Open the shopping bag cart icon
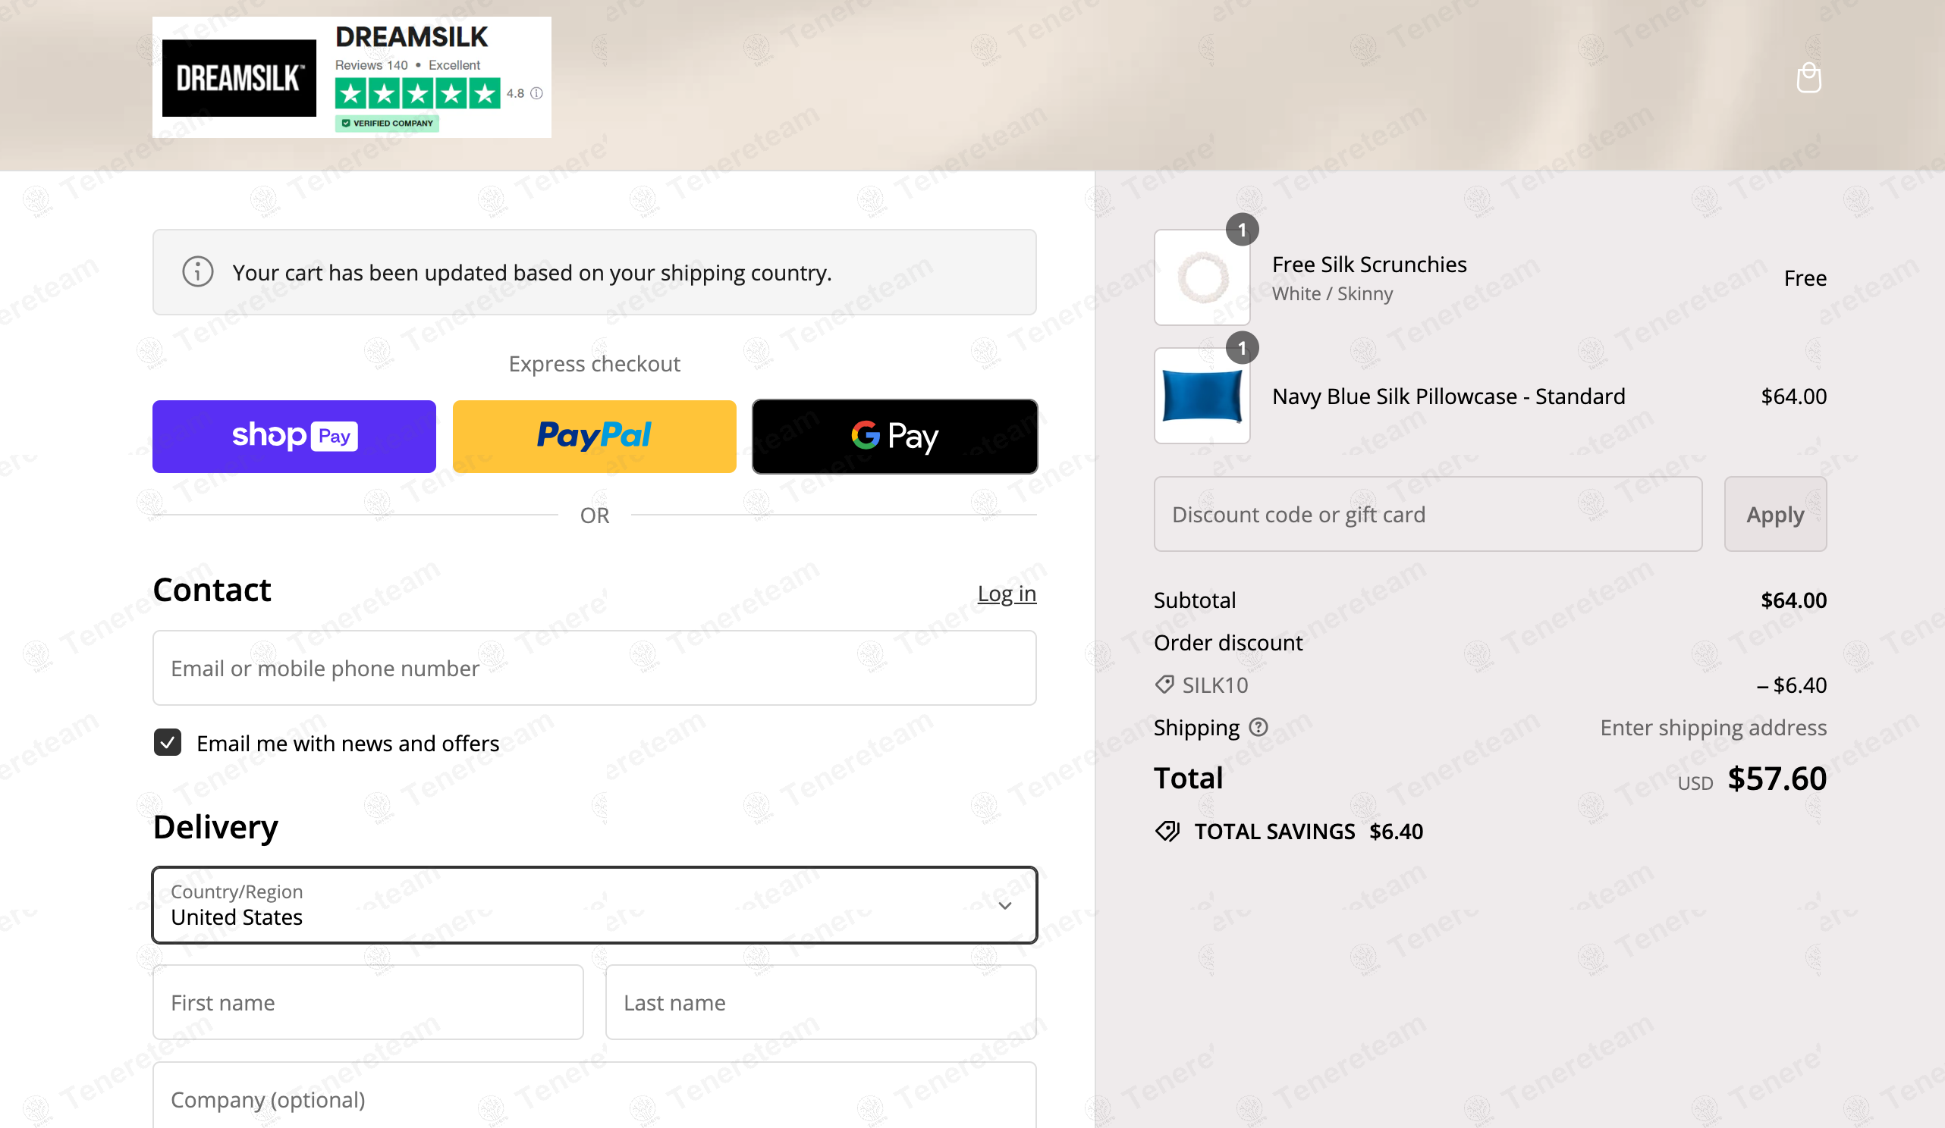The width and height of the screenshot is (1945, 1128). click(1808, 78)
